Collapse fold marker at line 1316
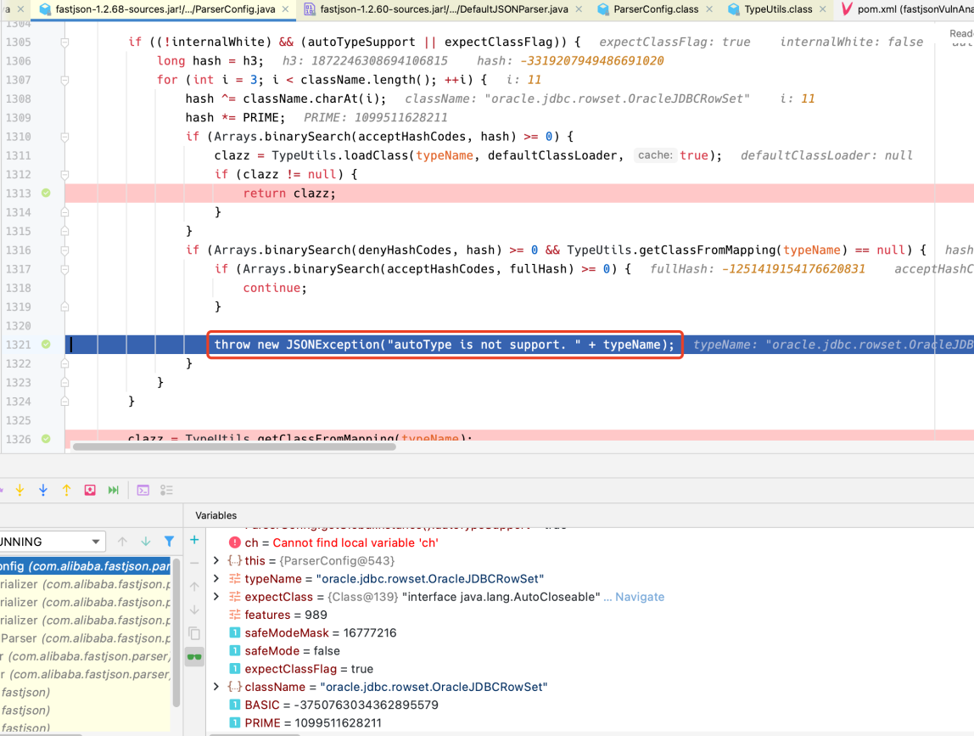This screenshot has width=974, height=736. 64,250
